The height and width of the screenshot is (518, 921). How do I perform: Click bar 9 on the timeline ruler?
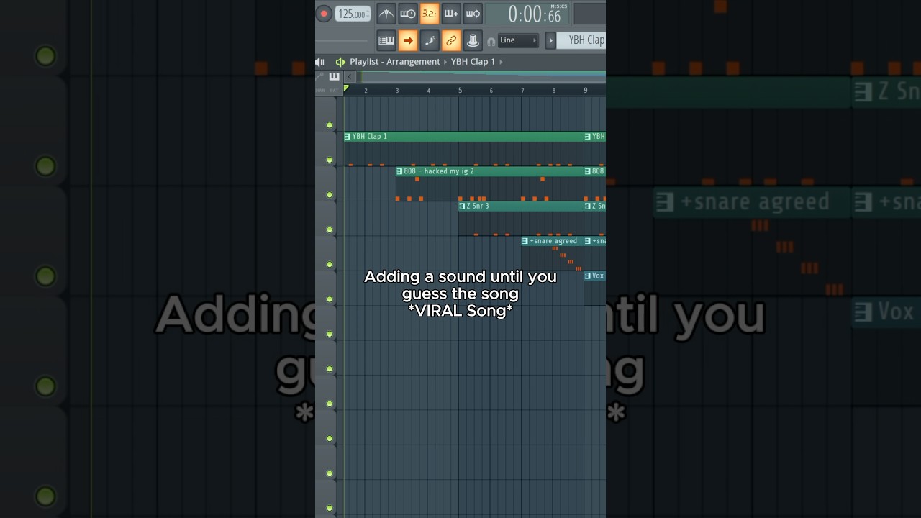pos(586,90)
